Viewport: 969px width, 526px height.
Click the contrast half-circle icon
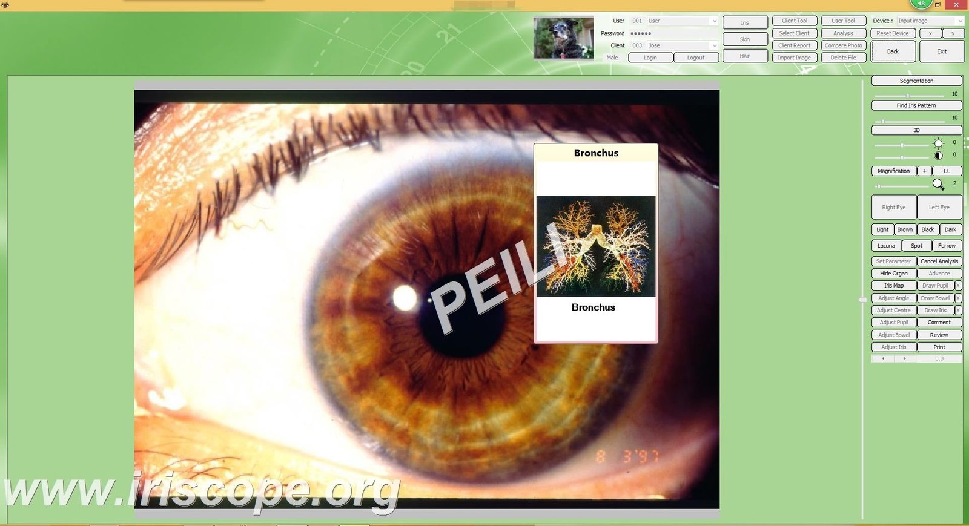click(x=938, y=155)
